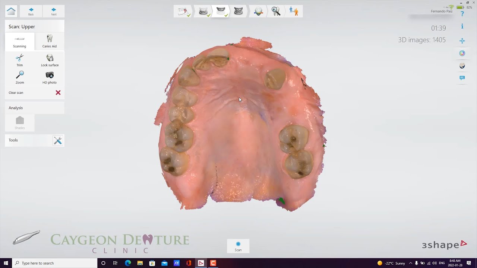Show hidden system tray icons
This screenshot has width=477, height=268.
point(411,263)
